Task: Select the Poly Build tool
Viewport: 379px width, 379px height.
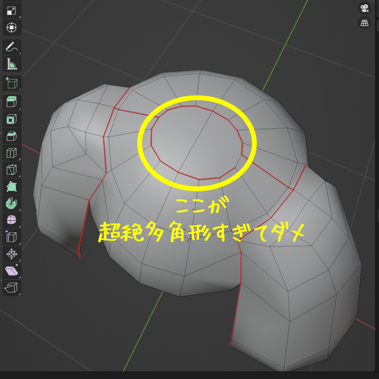Action: click(12, 187)
